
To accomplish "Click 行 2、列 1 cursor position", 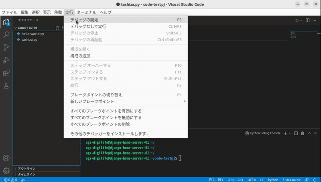I will pyautogui.click(x=216, y=180).
